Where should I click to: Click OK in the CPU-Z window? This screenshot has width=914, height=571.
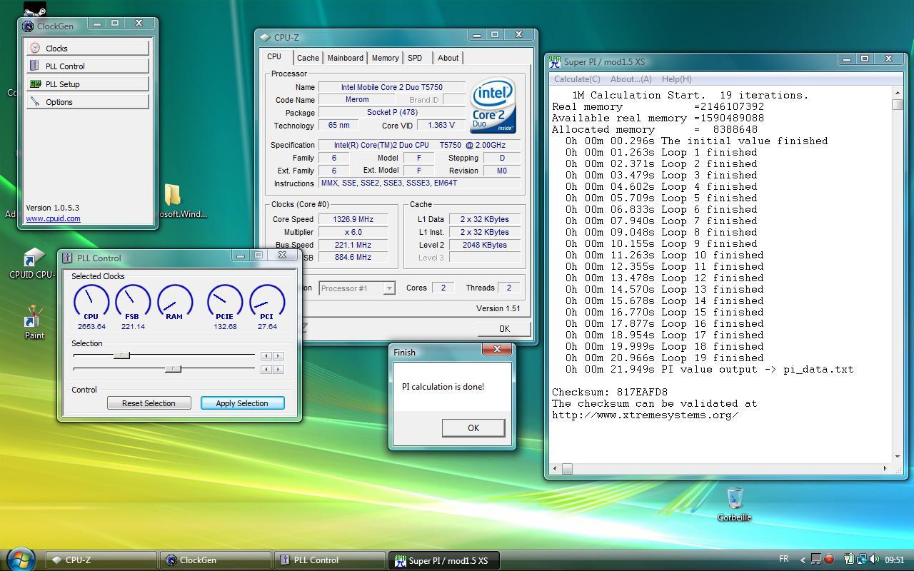point(504,328)
